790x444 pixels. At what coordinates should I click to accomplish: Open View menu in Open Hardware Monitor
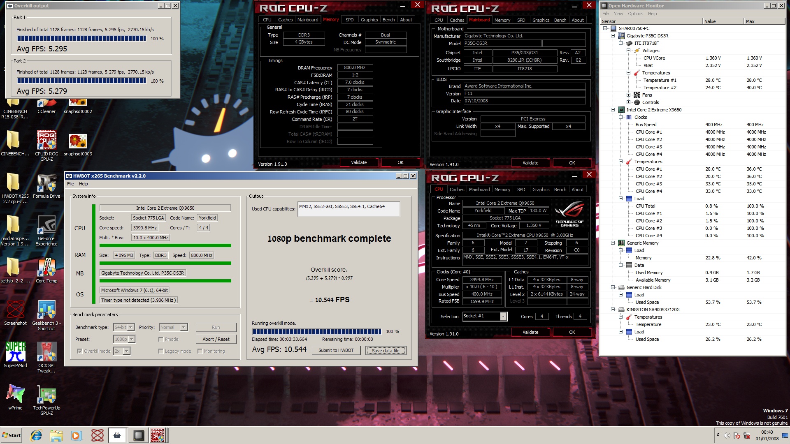(618, 14)
